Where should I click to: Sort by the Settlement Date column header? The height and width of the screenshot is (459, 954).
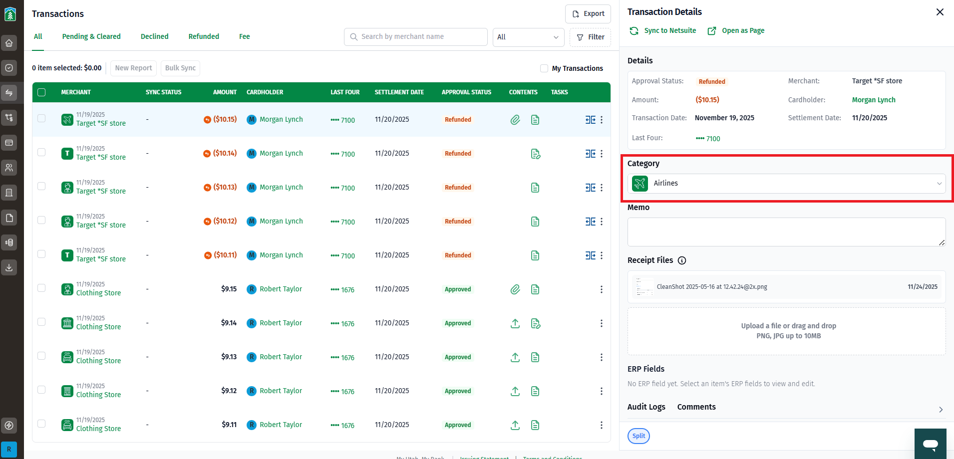[x=399, y=92]
